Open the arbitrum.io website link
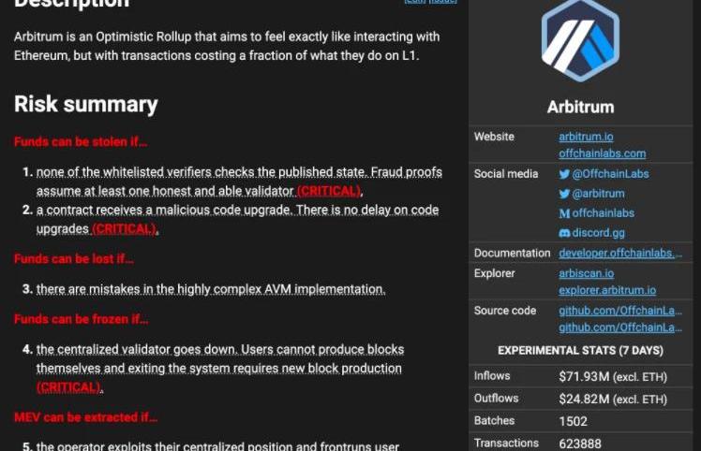This screenshot has width=701, height=451. [586, 137]
